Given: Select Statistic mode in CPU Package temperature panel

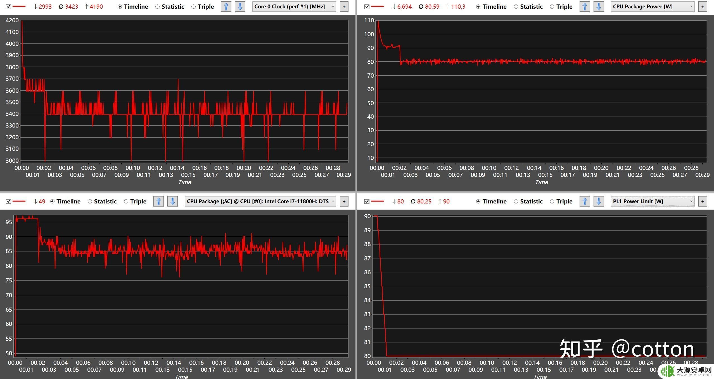Looking at the screenshot, I should click(102, 201).
